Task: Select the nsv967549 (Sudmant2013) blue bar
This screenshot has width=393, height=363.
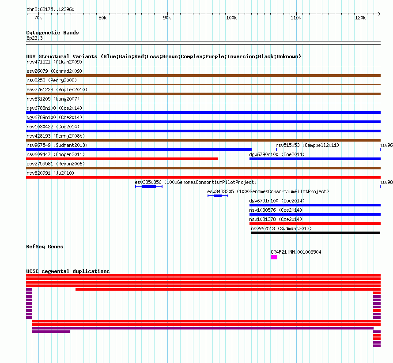Action: (139, 150)
